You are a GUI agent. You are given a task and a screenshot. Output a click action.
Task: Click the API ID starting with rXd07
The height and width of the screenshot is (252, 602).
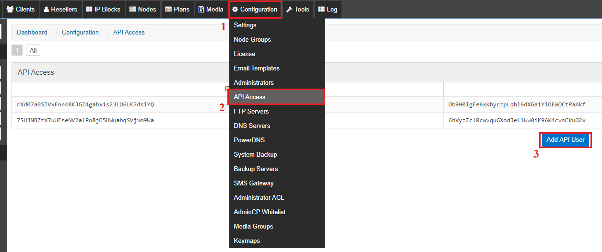(85, 104)
